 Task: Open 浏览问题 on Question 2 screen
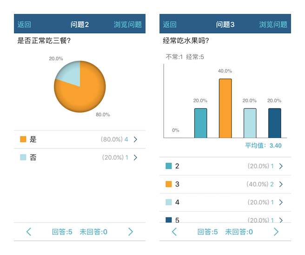[128, 25]
